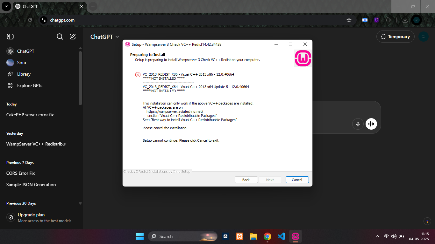Open Chrome downloads icon in toolbar
The height and width of the screenshot is (244, 435).
(x=405, y=20)
